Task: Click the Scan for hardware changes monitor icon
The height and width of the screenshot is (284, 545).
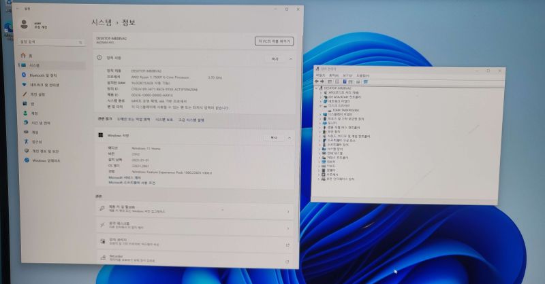Action: [366, 82]
